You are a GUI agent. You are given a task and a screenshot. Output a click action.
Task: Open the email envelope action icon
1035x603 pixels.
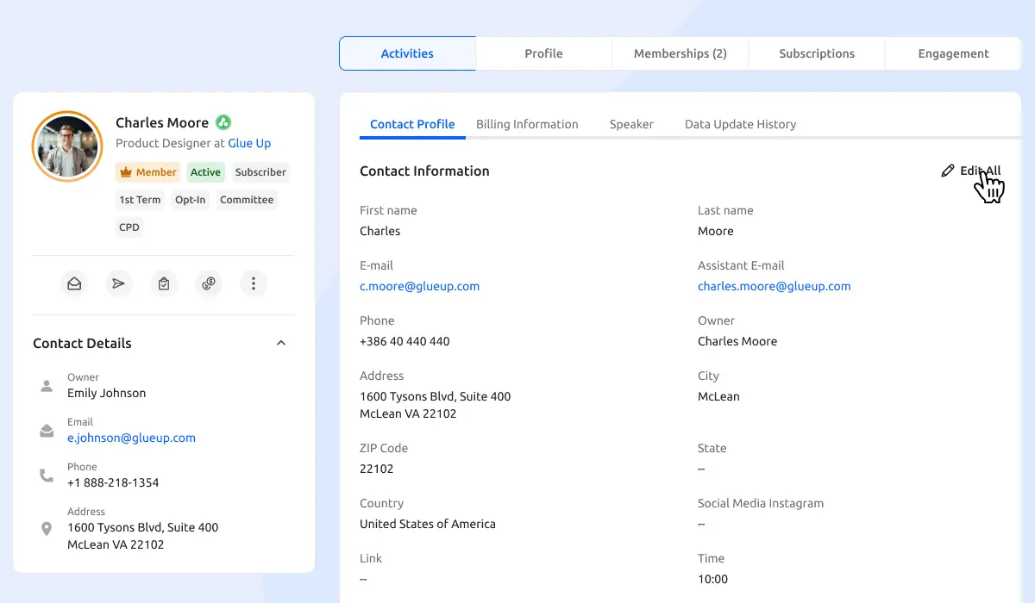[74, 283]
